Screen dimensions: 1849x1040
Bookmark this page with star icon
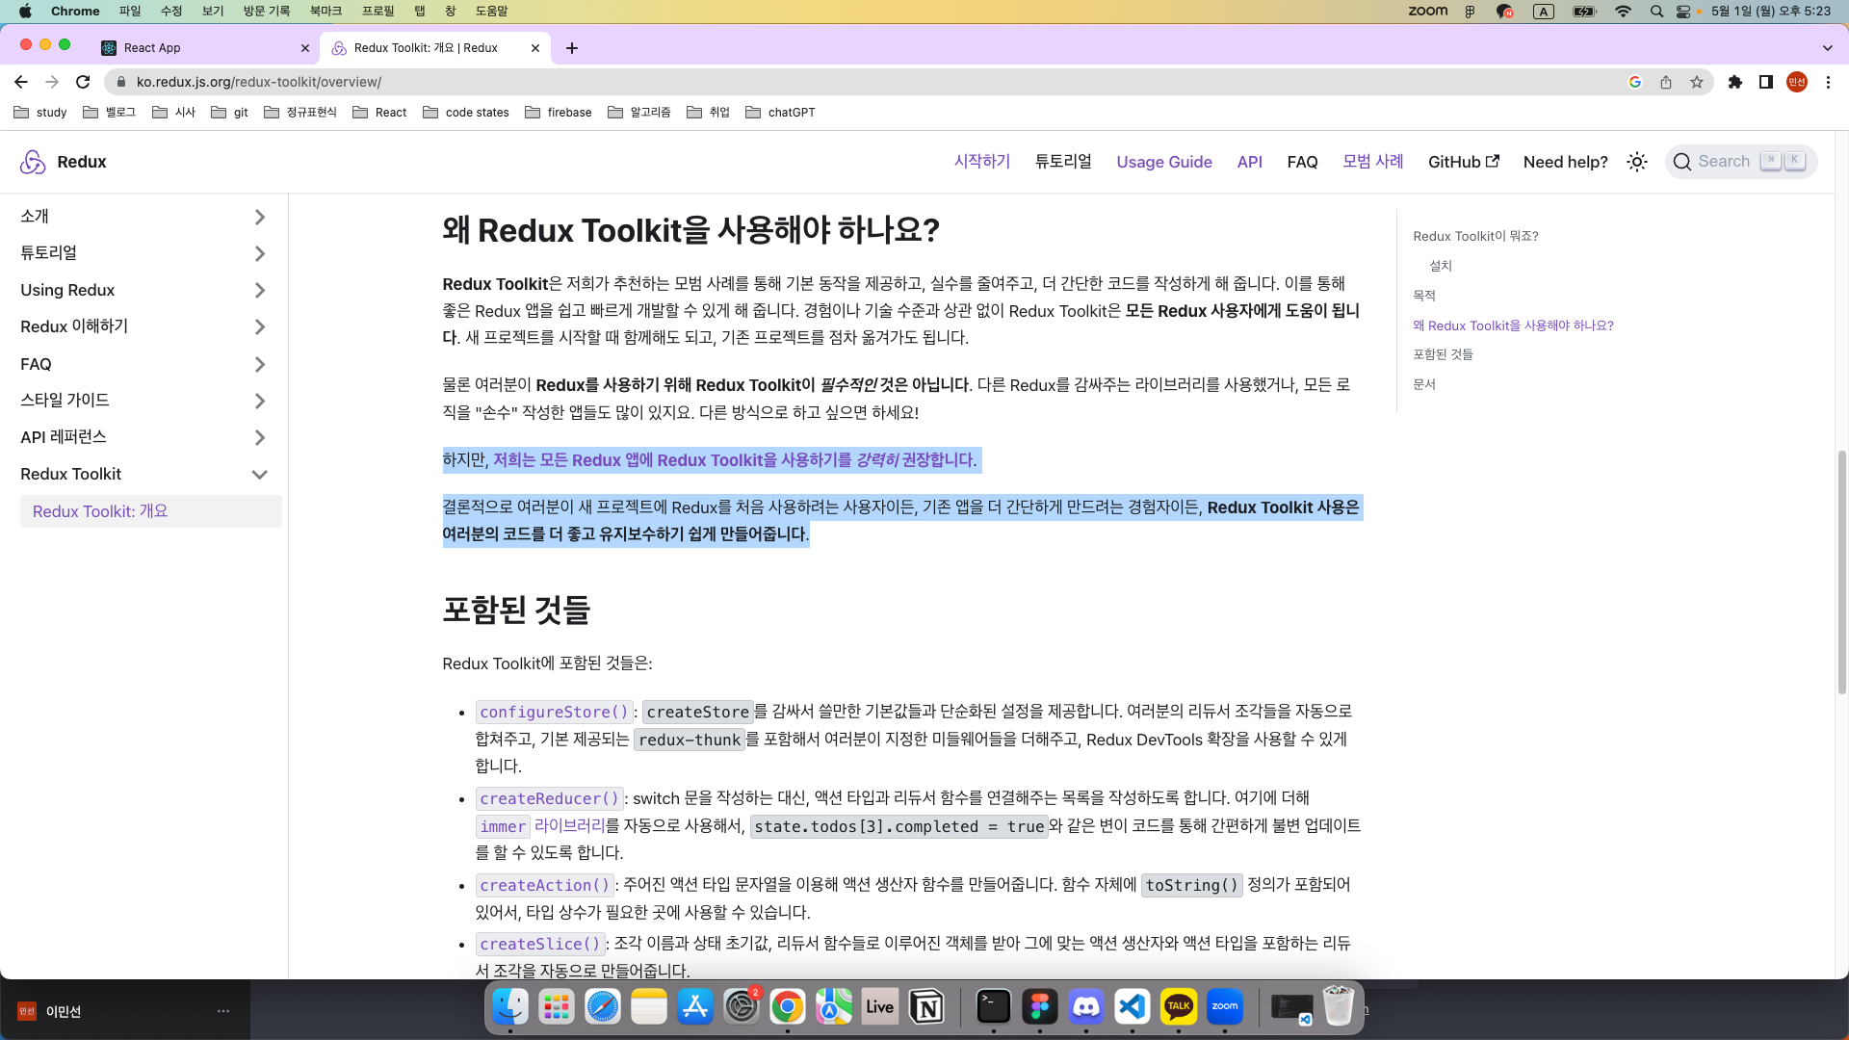(1697, 82)
